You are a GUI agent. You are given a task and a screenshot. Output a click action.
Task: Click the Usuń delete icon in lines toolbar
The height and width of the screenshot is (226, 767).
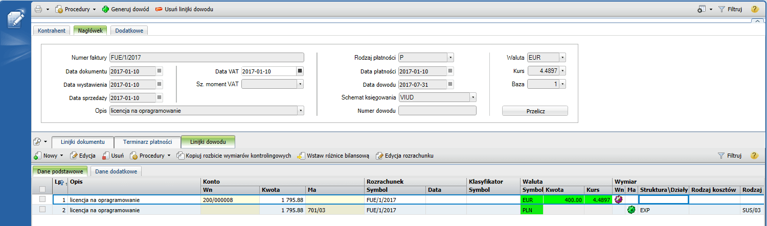pos(106,156)
